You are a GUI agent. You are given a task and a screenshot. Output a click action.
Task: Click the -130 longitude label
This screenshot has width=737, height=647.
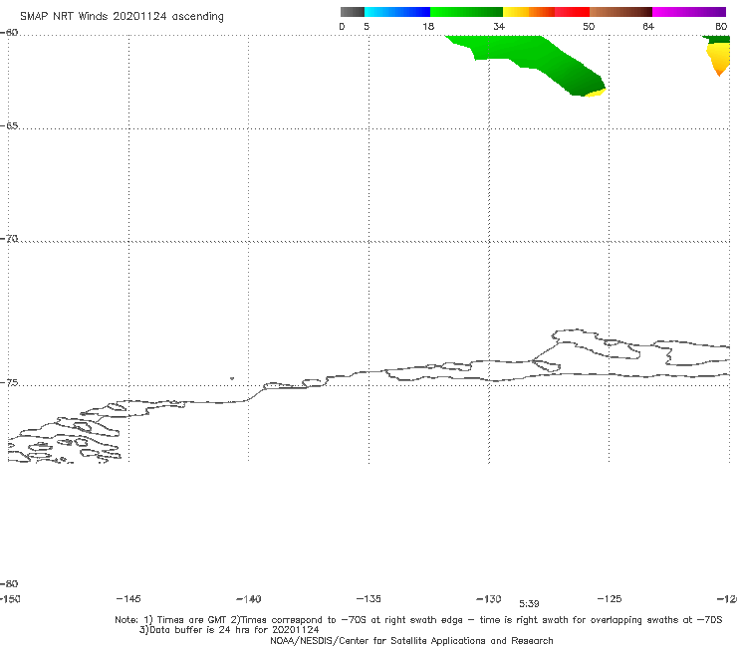[x=489, y=599]
